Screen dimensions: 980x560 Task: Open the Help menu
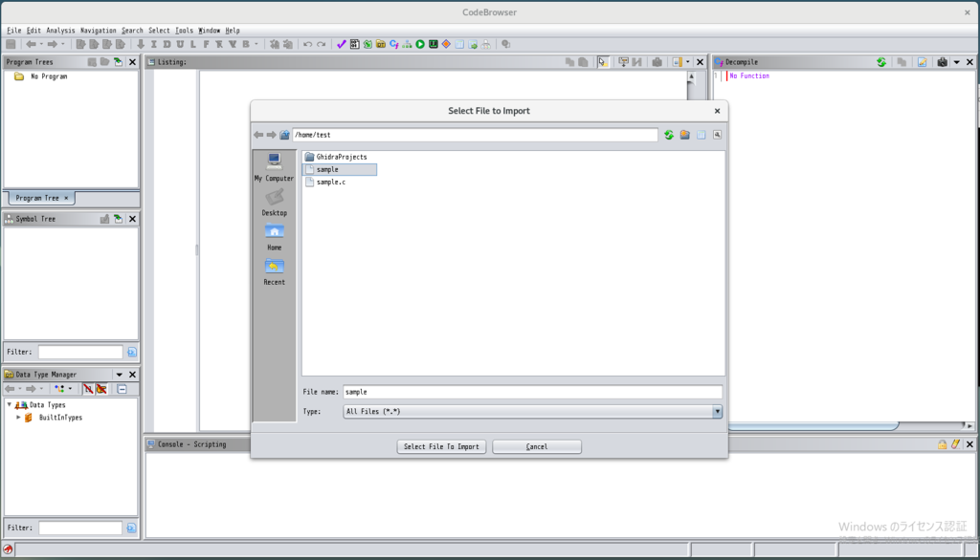(233, 30)
